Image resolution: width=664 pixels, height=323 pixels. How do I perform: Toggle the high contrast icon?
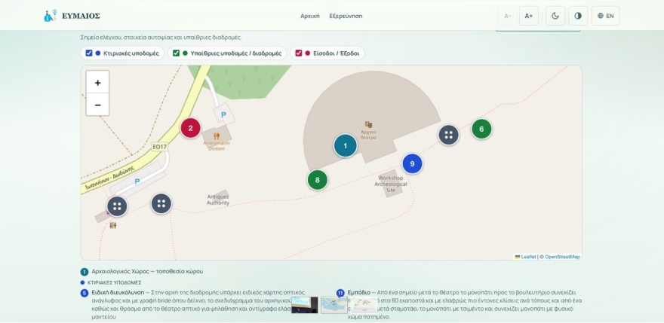[578, 16]
